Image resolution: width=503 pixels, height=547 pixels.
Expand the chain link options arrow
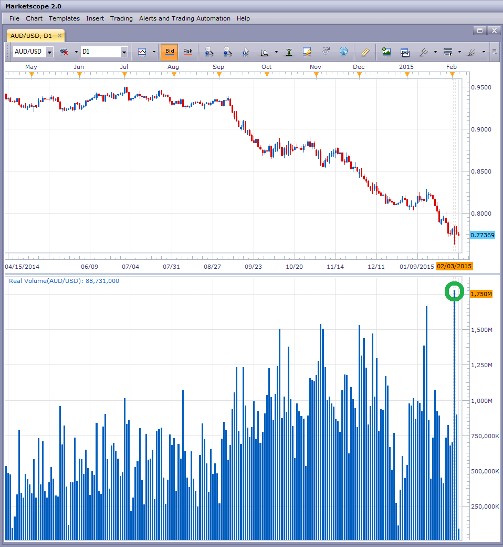pos(76,52)
